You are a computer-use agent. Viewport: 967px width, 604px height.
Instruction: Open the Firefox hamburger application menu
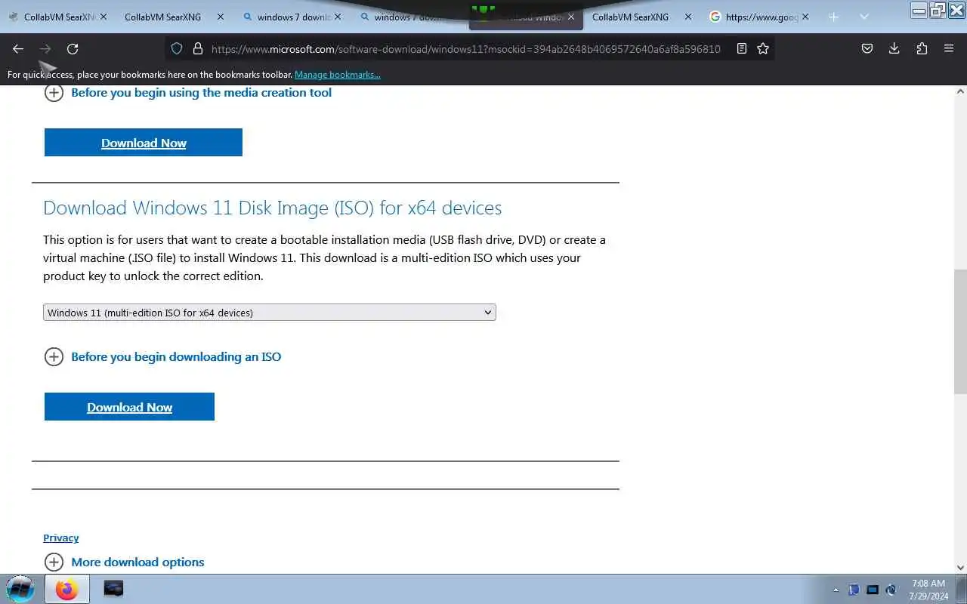949,48
